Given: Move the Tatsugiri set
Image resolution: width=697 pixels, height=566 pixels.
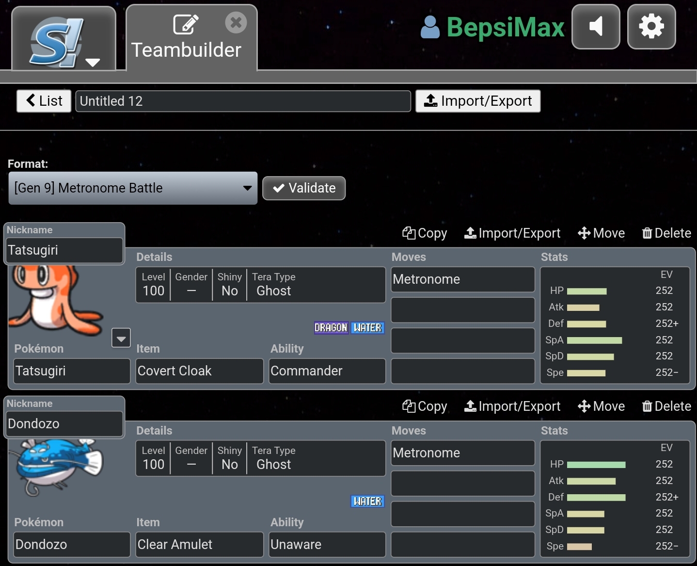Looking at the screenshot, I should point(601,233).
